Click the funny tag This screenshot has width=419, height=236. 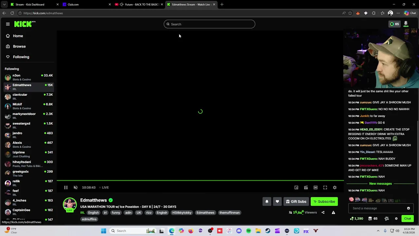116,212
